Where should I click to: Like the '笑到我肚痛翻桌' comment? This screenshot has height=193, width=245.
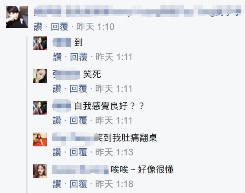(x=57, y=152)
